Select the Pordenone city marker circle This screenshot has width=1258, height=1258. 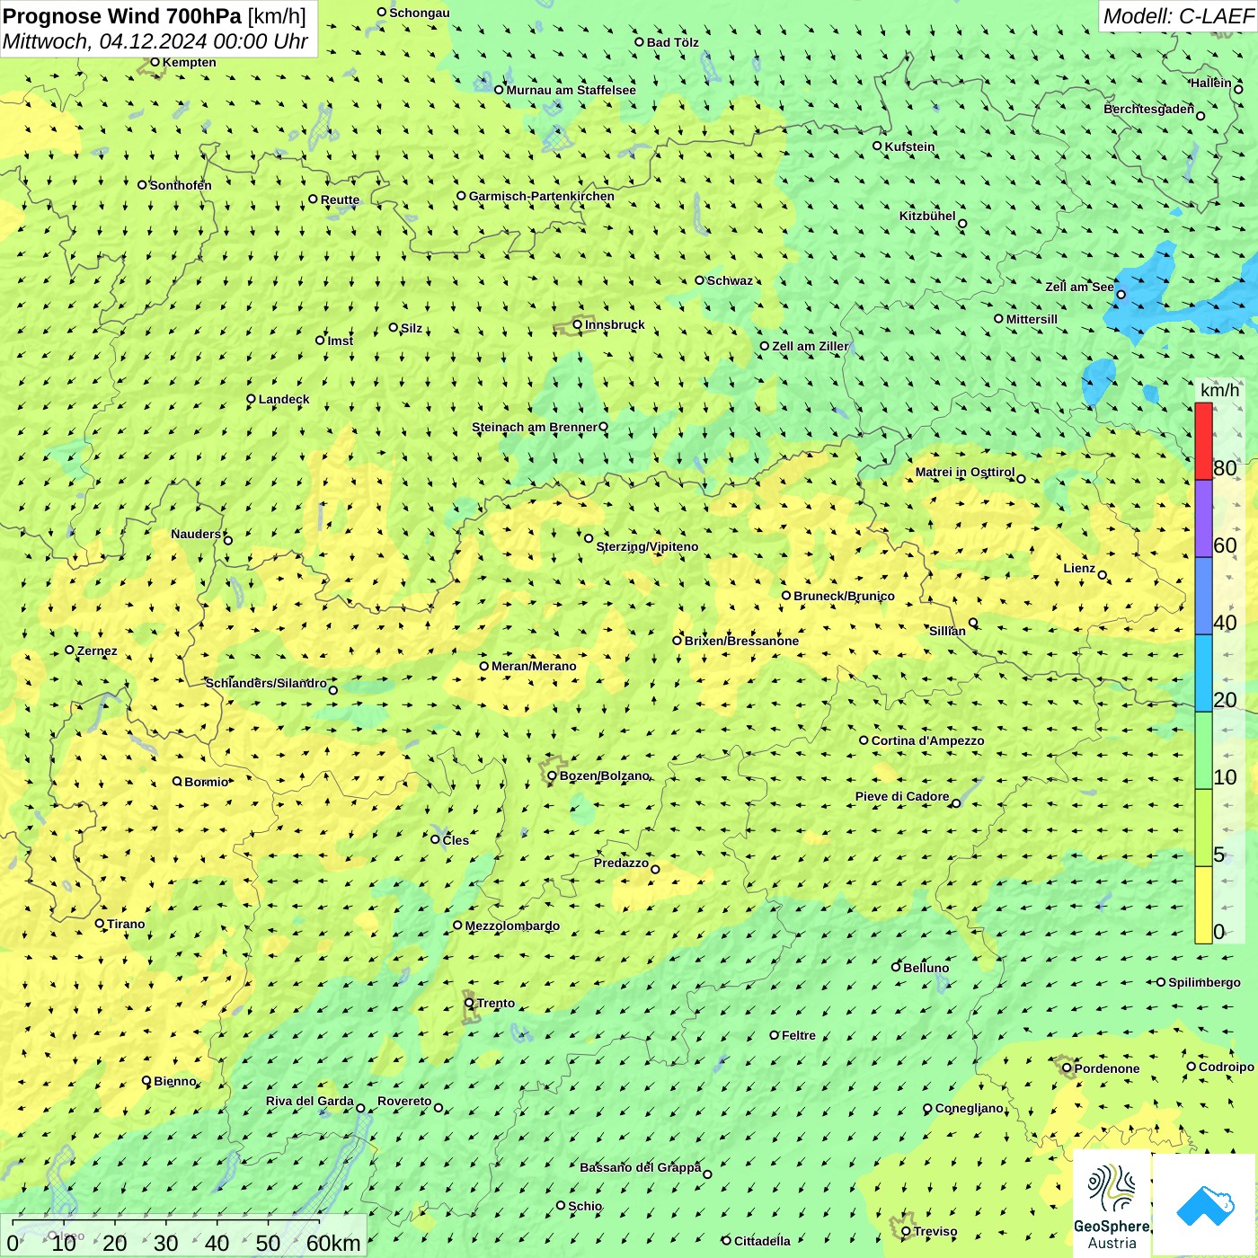[x=1067, y=1068]
